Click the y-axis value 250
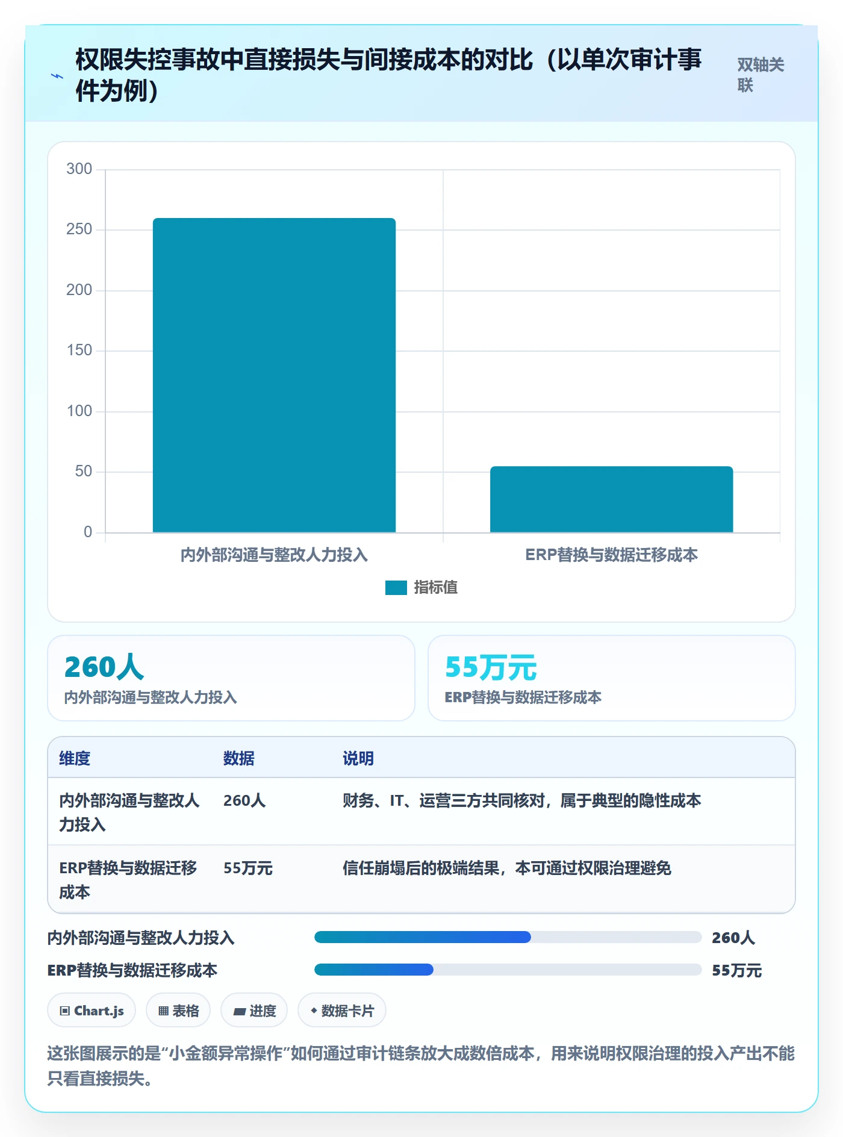843x1137 pixels. click(79, 229)
